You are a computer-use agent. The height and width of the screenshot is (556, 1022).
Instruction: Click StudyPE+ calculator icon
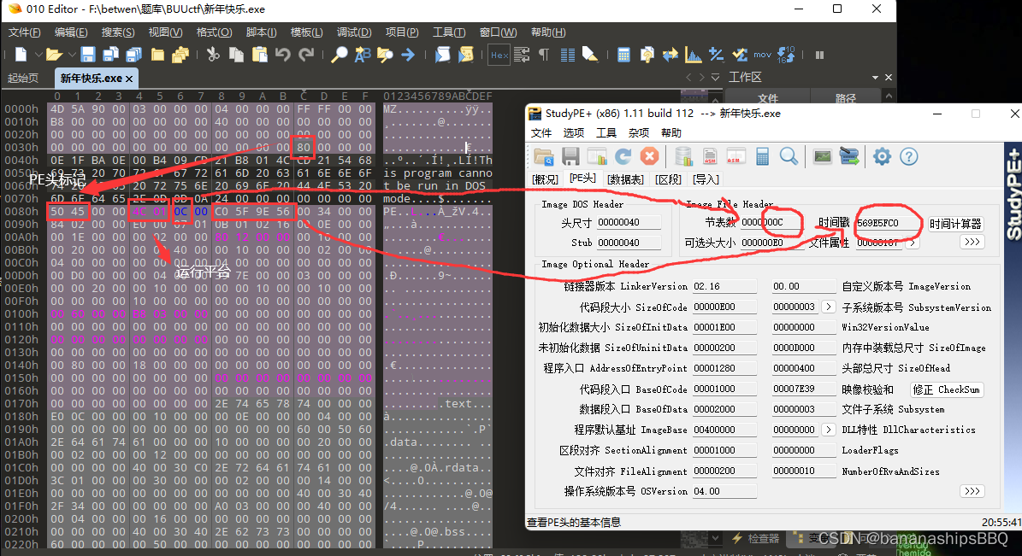click(x=762, y=156)
